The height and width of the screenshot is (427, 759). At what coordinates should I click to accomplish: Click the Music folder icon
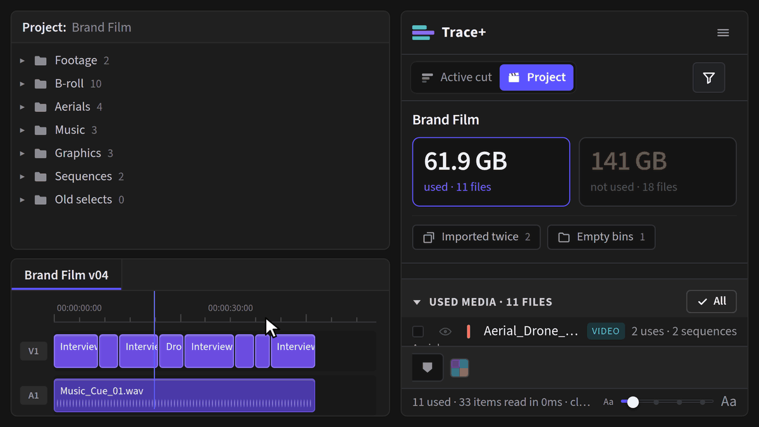[40, 130]
